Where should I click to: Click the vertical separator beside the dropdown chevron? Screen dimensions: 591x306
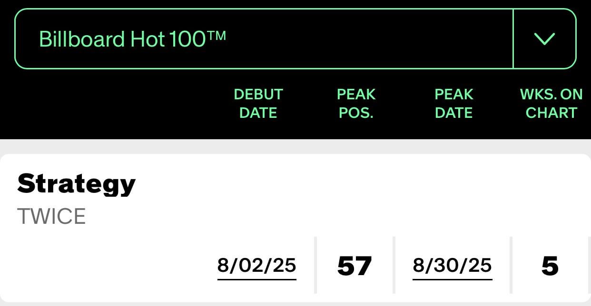pyautogui.click(x=513, y=38)
